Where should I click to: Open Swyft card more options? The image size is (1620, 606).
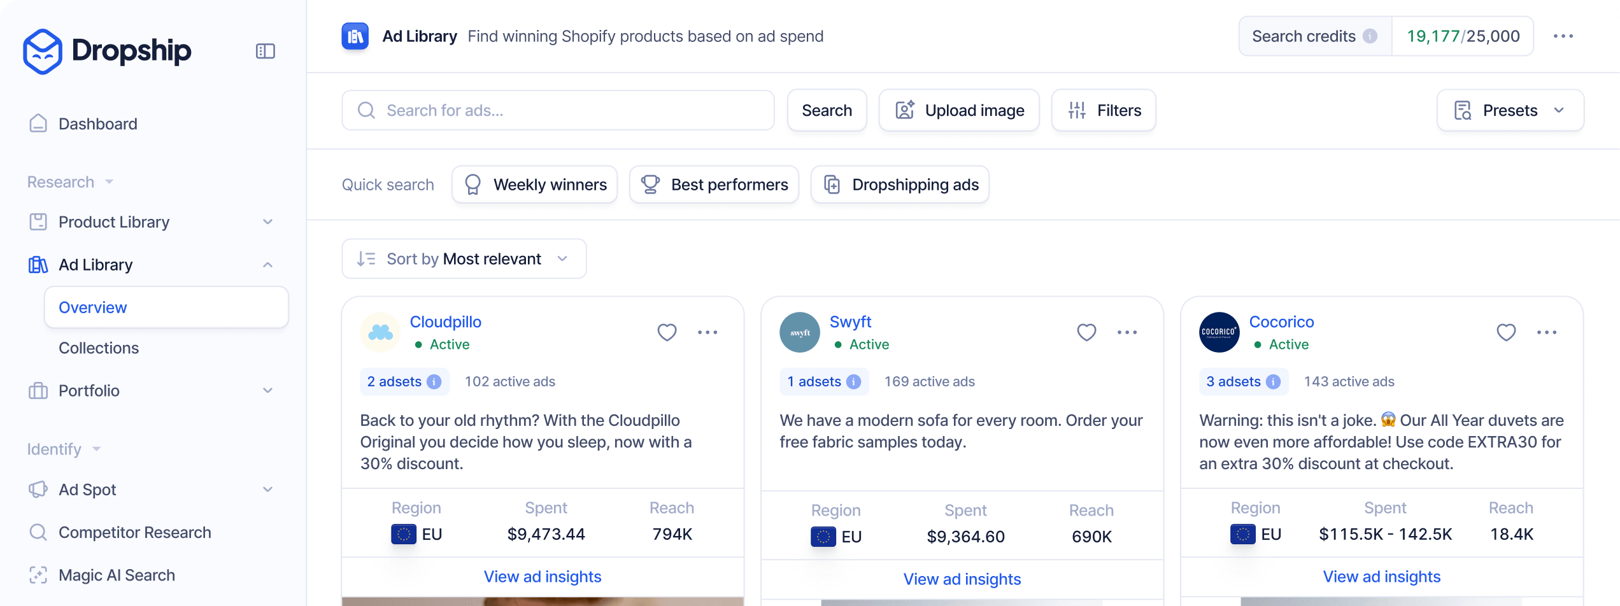click(x=1127, y=332)
